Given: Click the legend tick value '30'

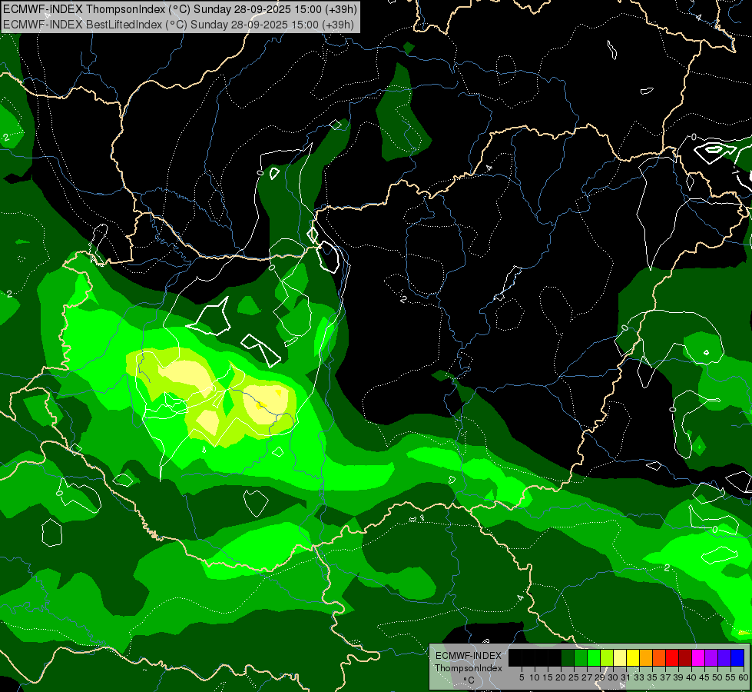Looking at the screenshot, I should pos(613,677).
